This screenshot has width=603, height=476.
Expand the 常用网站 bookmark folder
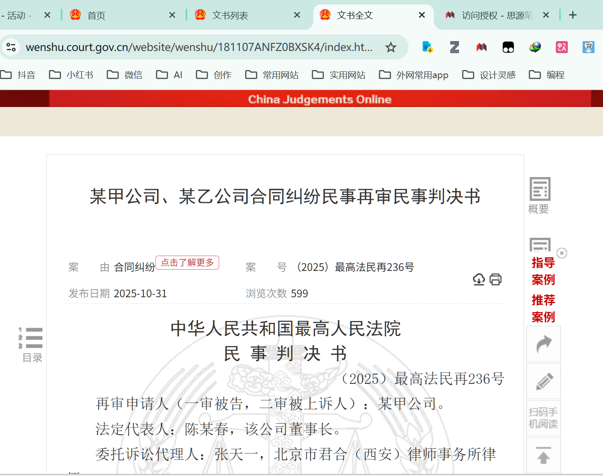click(x=272, y=75)
